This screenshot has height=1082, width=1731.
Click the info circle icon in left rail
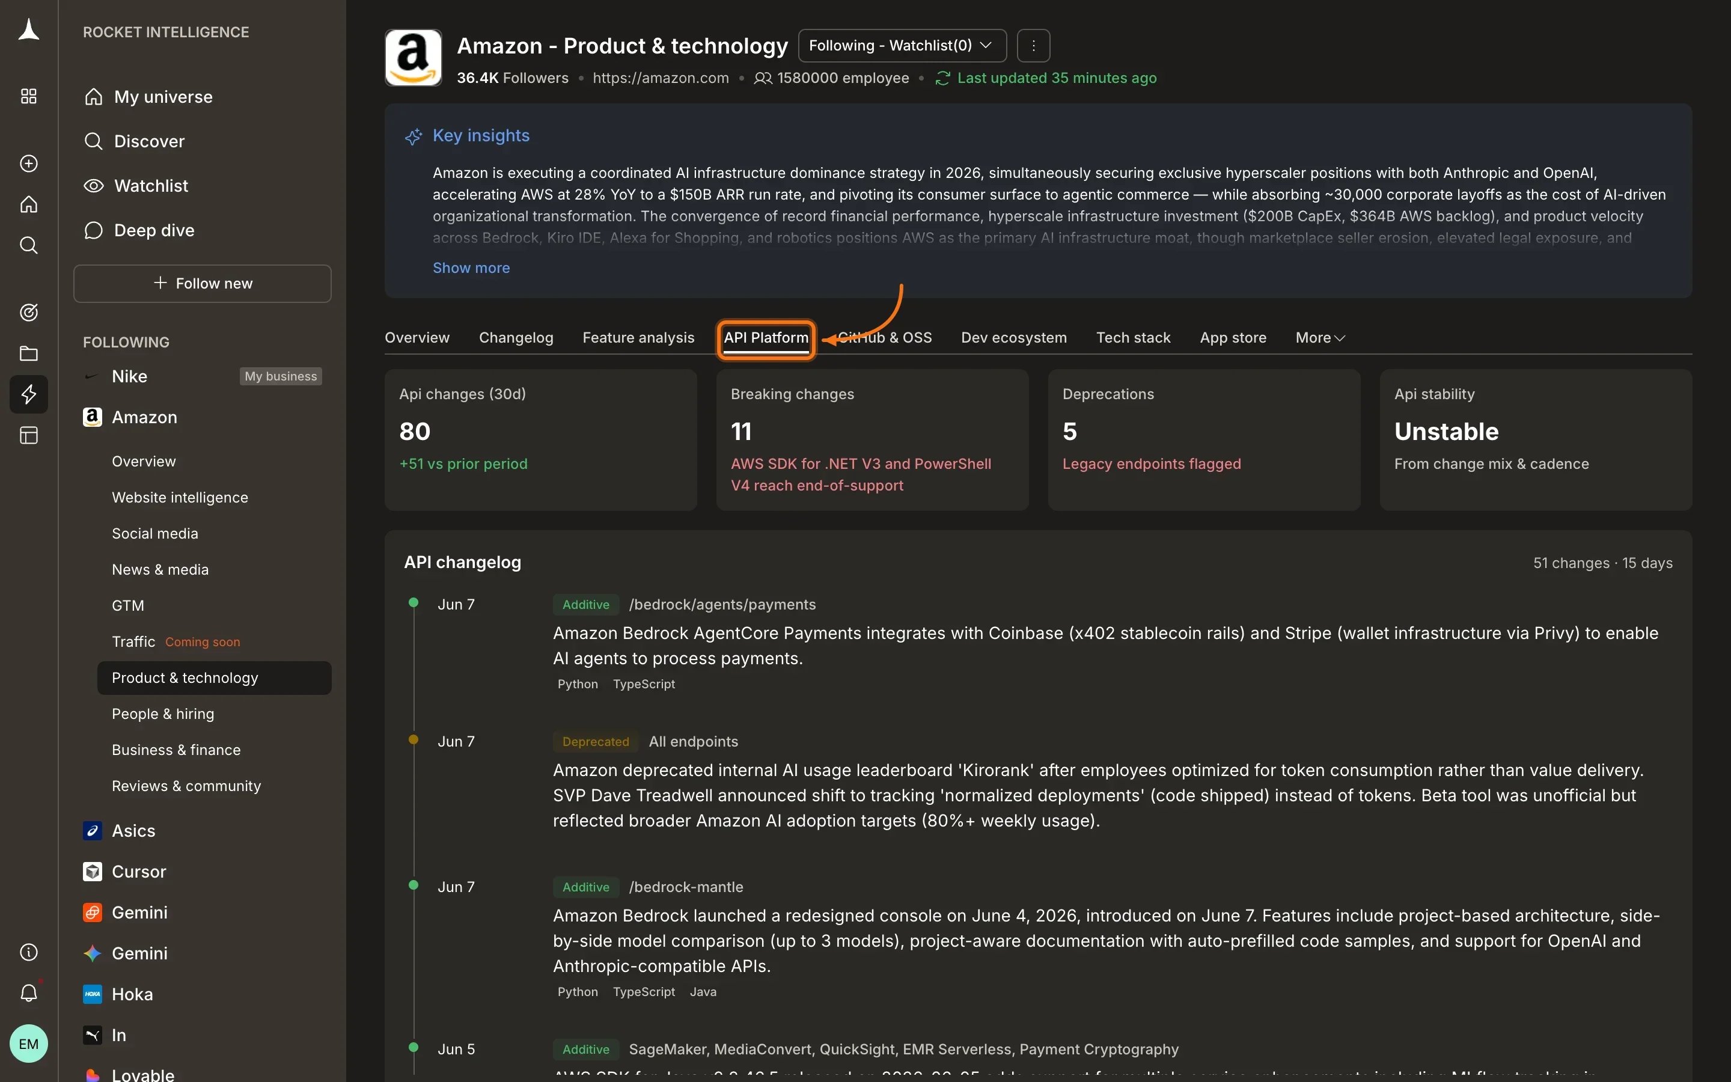click(29, 952)
